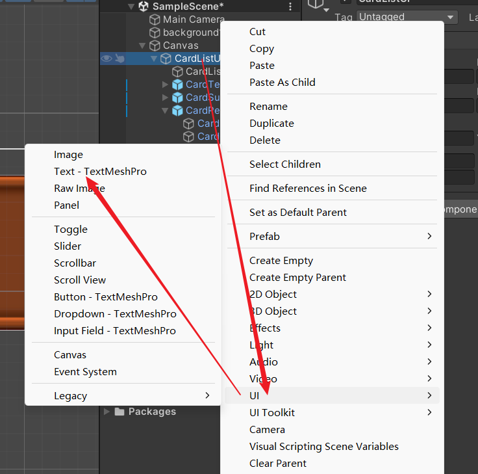Collapse the Canvas tree arrow

point(142,46)
